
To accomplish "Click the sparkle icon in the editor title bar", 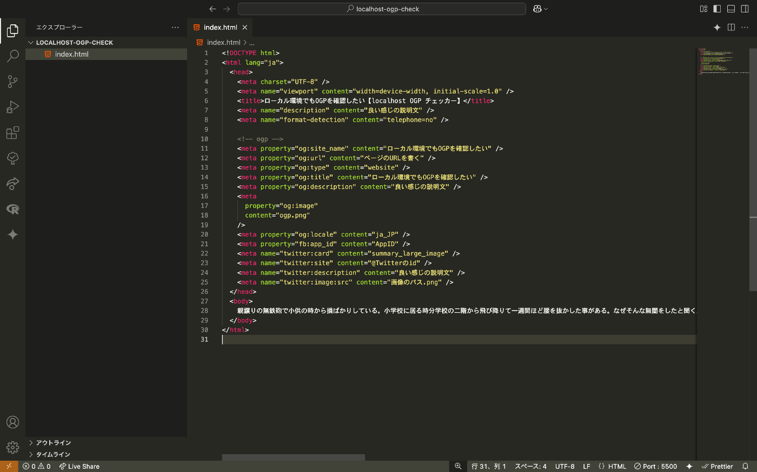I will [717, 28].
